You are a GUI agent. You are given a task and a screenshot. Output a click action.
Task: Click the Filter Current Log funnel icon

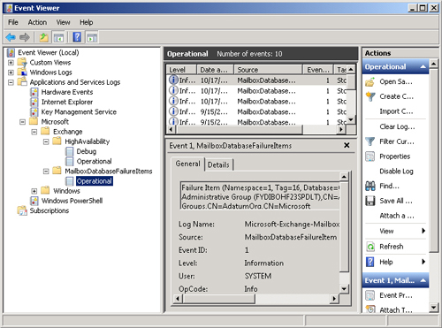pyautogui.click(x=370, y=141)
